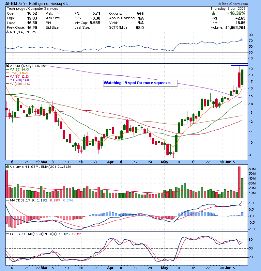261x271 pixels.
Task: Click the last blue MACD histogram bar
Action: [x=242, y=214]
